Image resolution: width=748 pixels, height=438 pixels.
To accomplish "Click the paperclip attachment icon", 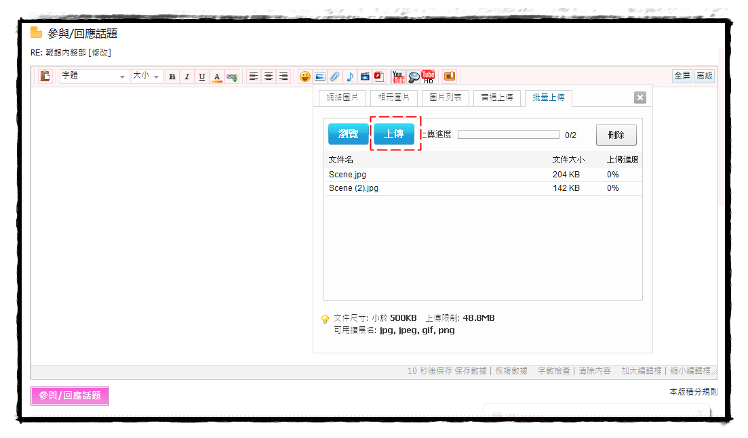I will coord(335,76).
